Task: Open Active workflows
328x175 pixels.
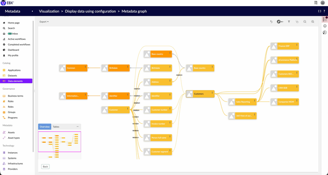Action: [16, 39]
